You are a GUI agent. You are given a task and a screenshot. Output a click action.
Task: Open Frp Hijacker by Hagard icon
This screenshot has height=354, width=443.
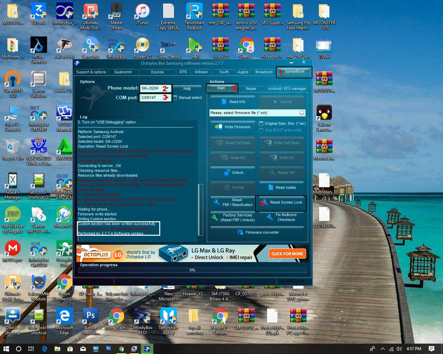[12, 220]
